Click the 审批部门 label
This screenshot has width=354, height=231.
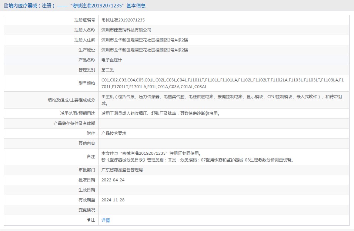87,170
